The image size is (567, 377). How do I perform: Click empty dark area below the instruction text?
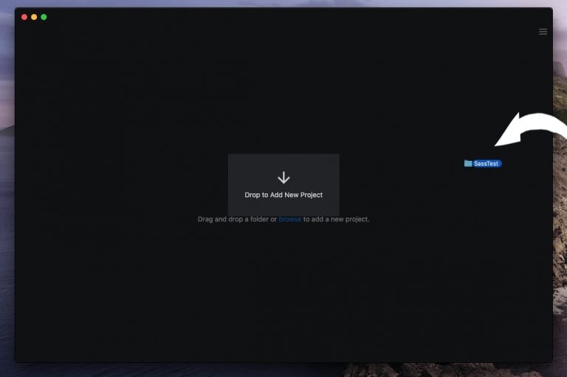coord(283,295)
